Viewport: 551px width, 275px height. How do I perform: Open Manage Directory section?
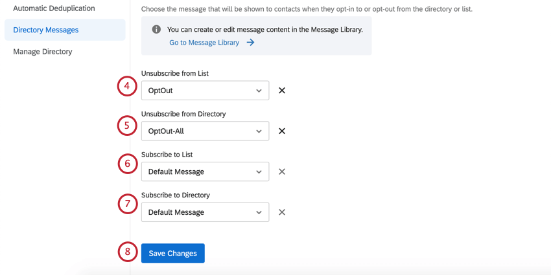tap(43, 52)
